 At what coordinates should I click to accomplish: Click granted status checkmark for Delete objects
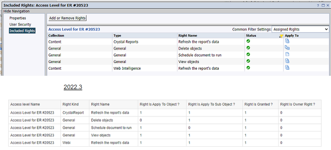(248, 48)
